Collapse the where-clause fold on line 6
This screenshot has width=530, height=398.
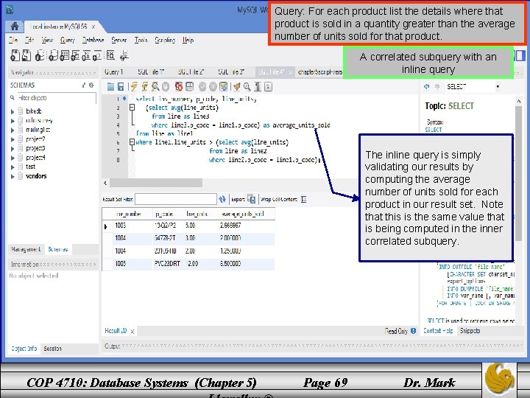pos(132,142)
